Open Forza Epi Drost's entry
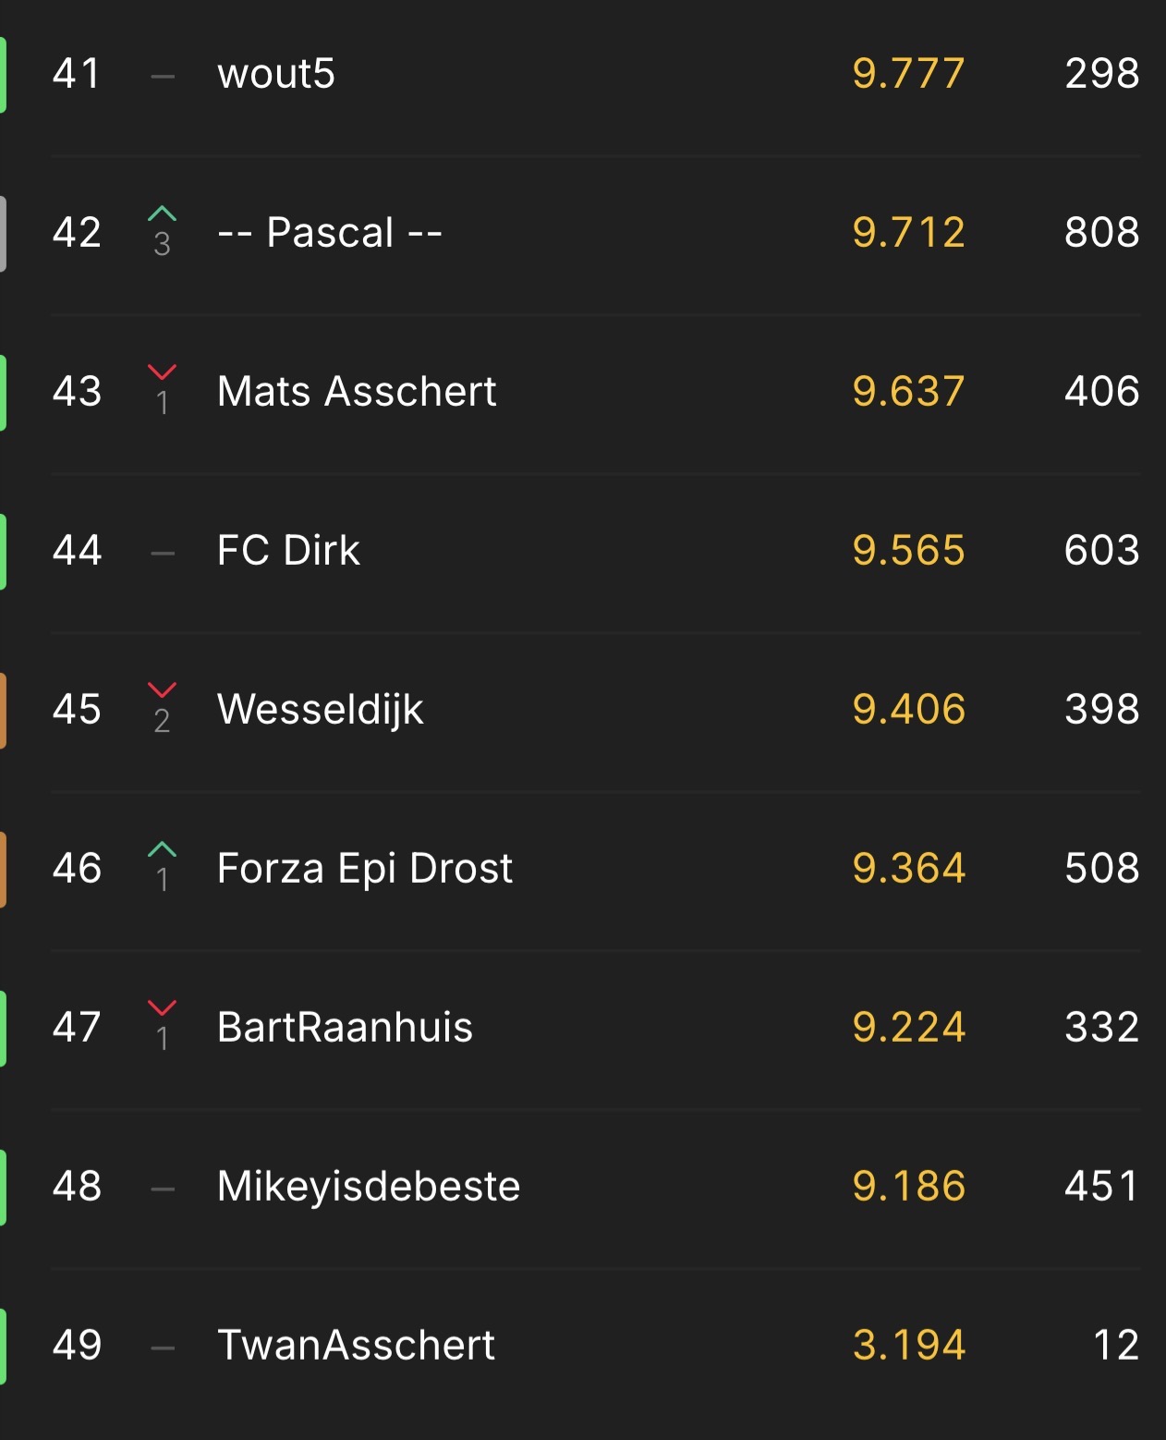 (364, 869)
